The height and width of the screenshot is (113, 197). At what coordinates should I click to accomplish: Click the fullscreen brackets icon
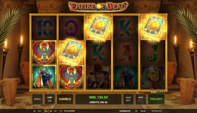(61, 111)
